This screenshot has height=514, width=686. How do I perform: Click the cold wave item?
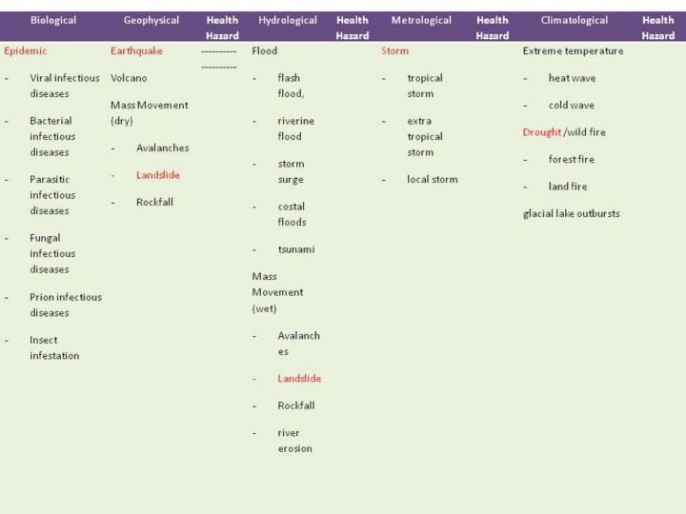pos(571,106)
